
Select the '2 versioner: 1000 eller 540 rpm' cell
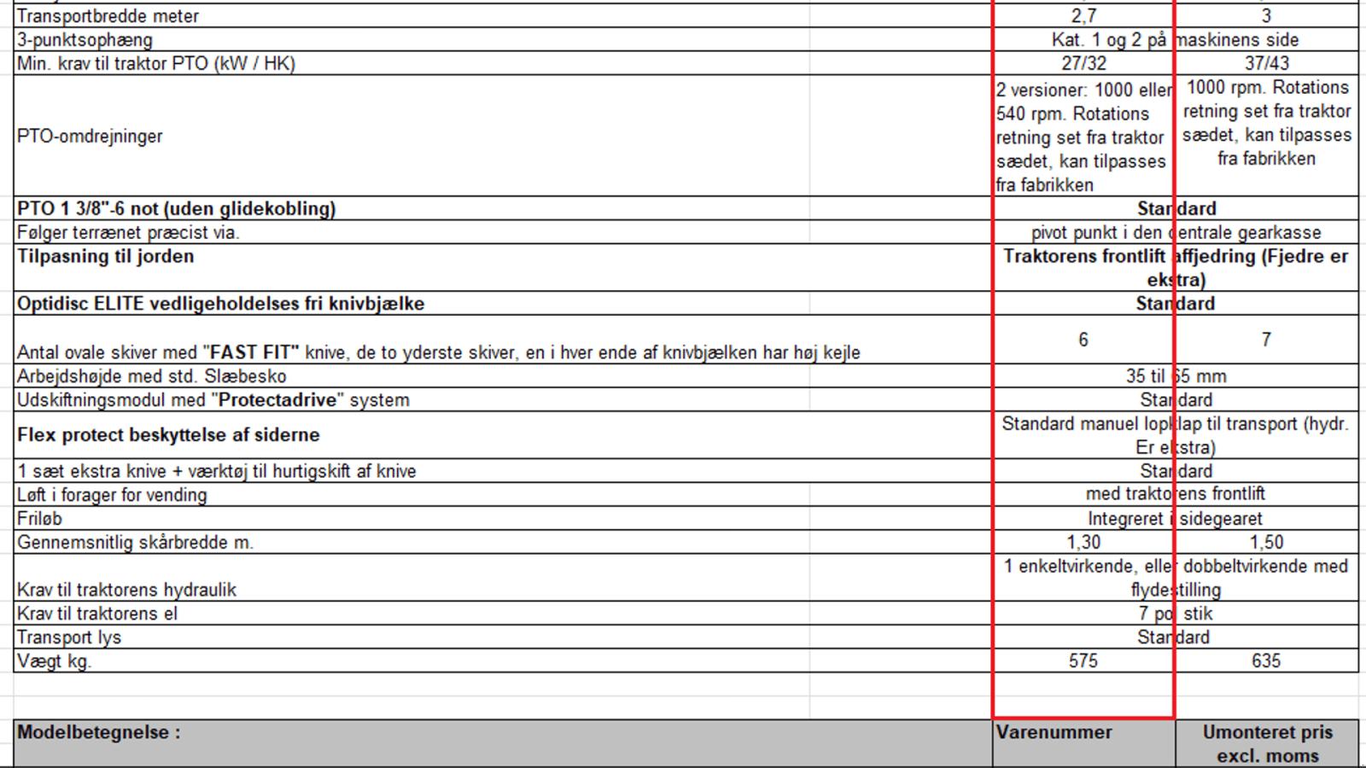coord(1083,137)
